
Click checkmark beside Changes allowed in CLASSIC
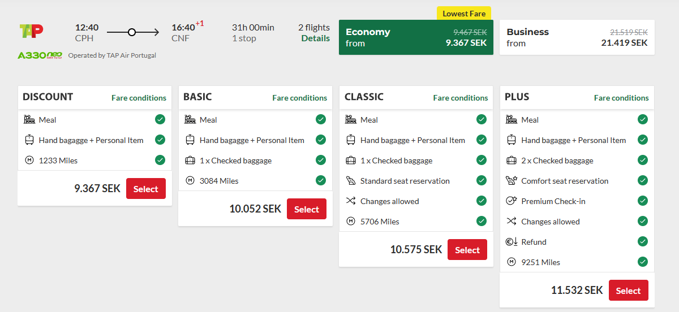pos(482,201)
